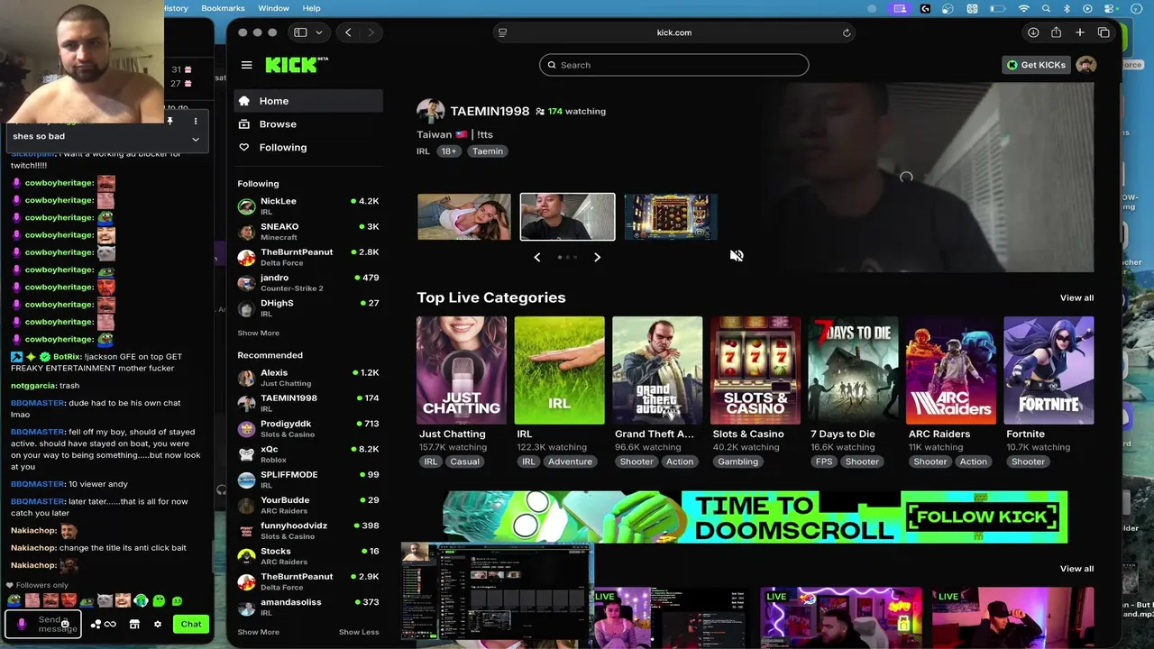Open the chat shop icon
This screenshot has height=649, width=1154.
134,624
